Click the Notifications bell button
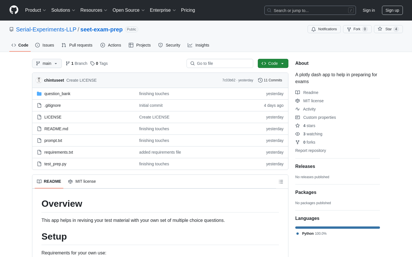The height and width of the screenshot is (257, 412). point(324,29)
